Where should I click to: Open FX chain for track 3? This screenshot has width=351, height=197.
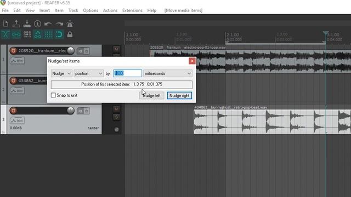[80, 111]
